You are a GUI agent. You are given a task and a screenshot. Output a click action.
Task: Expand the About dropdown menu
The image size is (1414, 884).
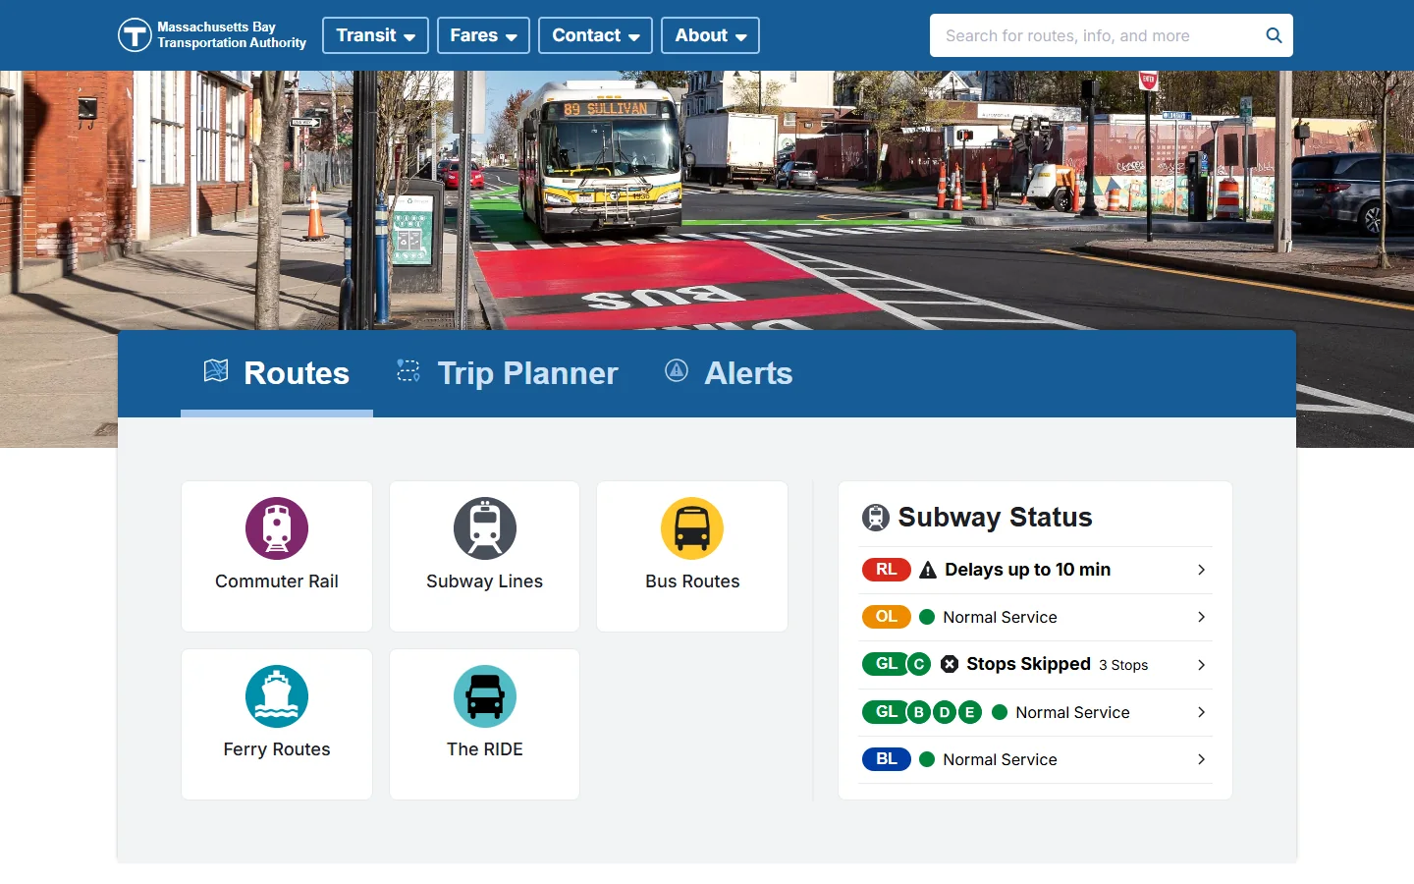click(x=710, y=35)
